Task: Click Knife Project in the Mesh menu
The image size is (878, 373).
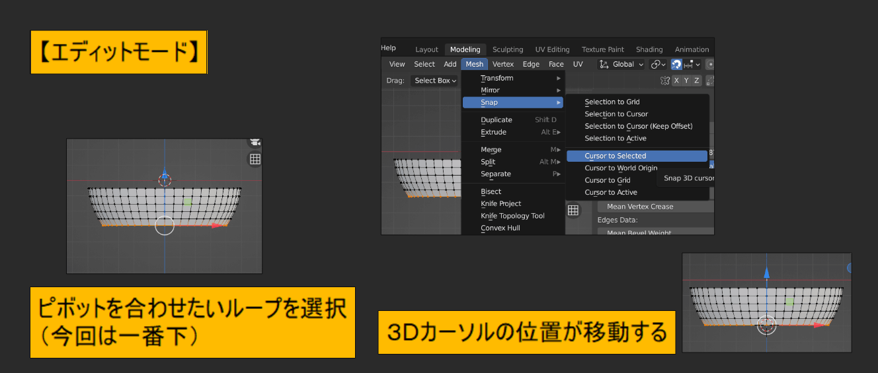Action: (x=512, y=203)
